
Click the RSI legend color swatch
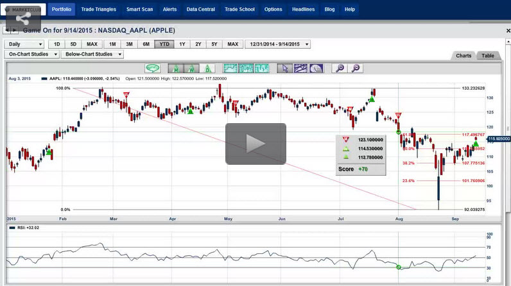point(12,228)
